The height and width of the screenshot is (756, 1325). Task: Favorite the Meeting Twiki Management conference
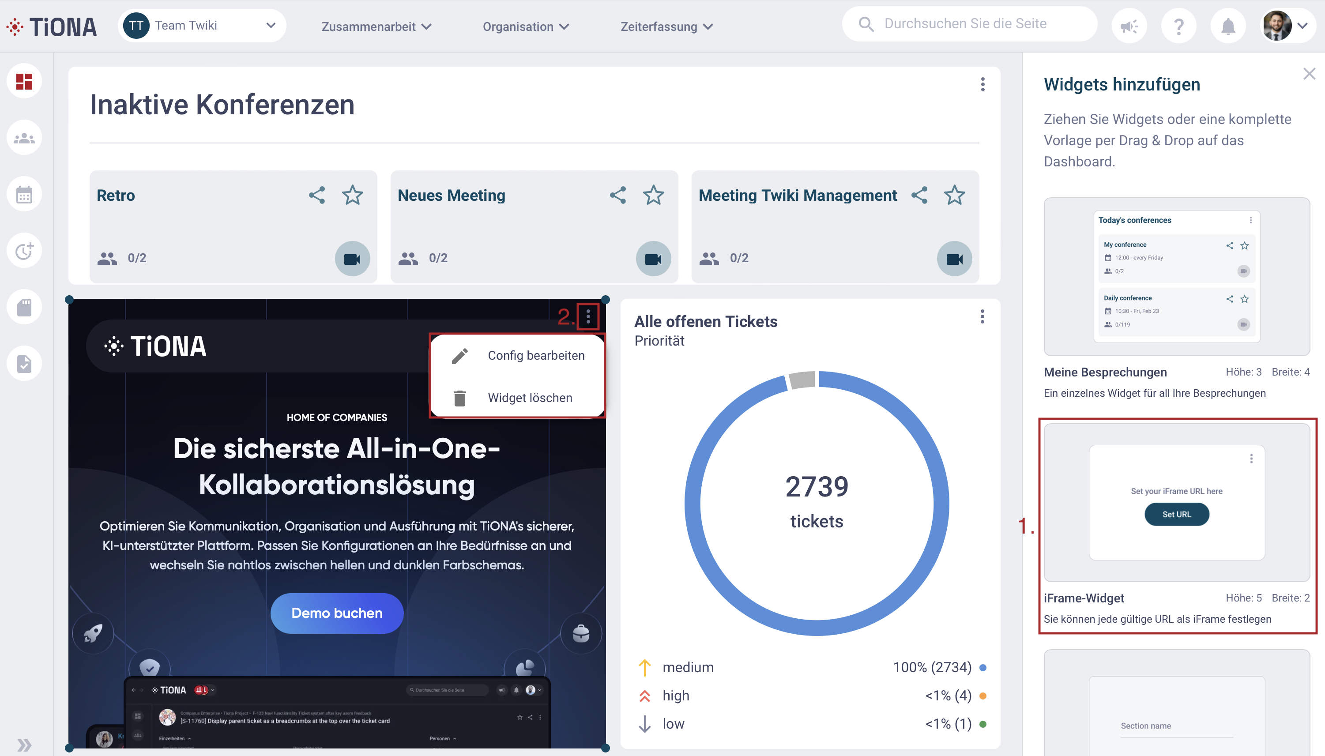954,195
